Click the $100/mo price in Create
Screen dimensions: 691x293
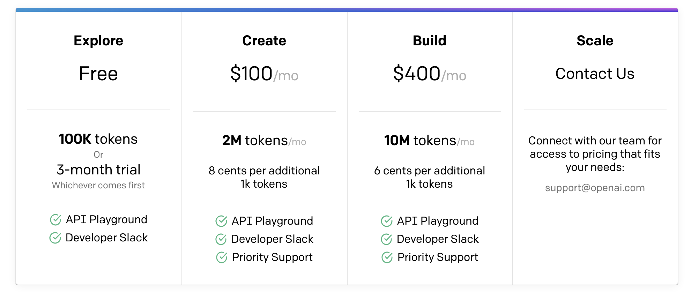coord(264,74)
